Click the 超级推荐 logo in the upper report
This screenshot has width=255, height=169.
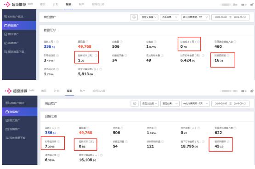tap(15, 5)
